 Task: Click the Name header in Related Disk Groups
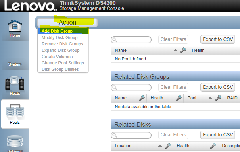[121, 98]
